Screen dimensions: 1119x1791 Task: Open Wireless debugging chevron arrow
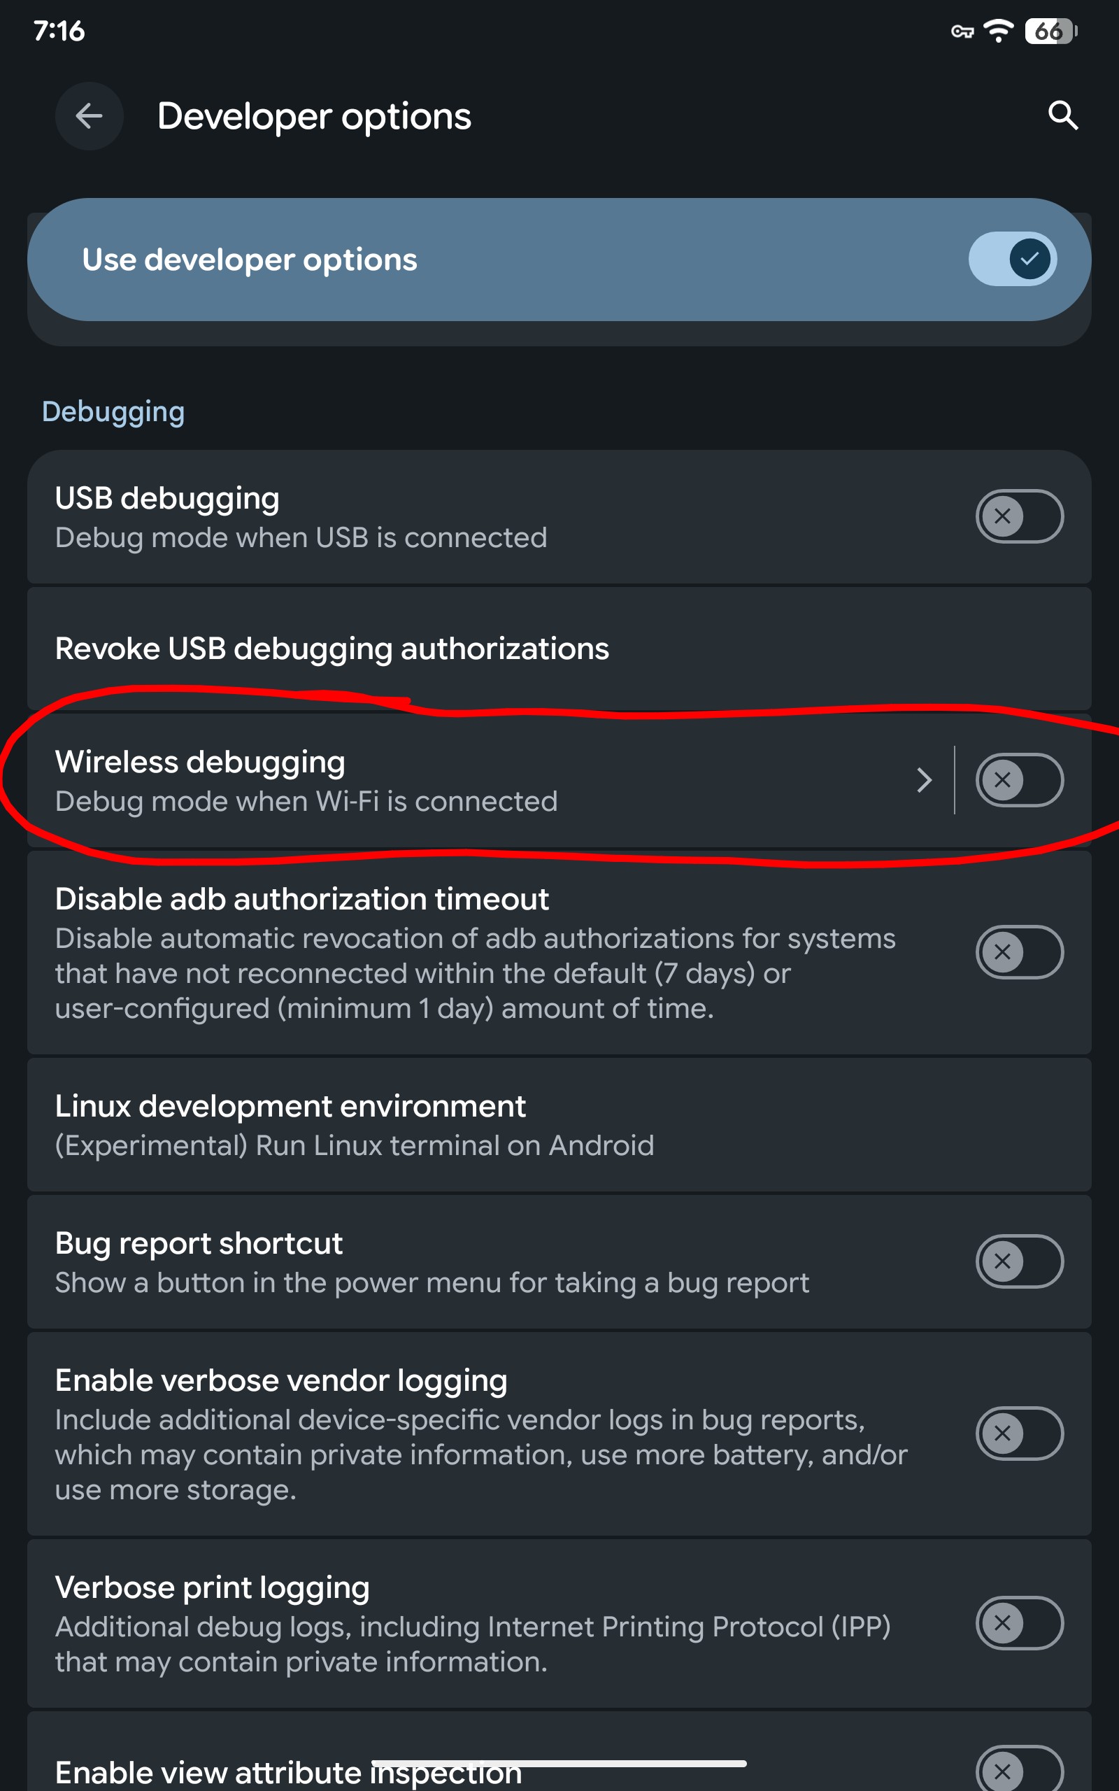pos(924,780)
